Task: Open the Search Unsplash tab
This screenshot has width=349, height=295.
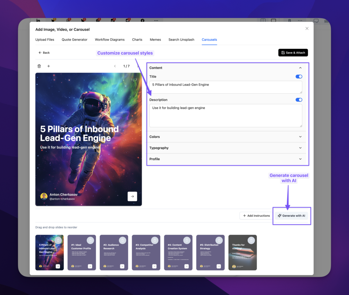Action: pyautogui.click(x=181, y=40)
